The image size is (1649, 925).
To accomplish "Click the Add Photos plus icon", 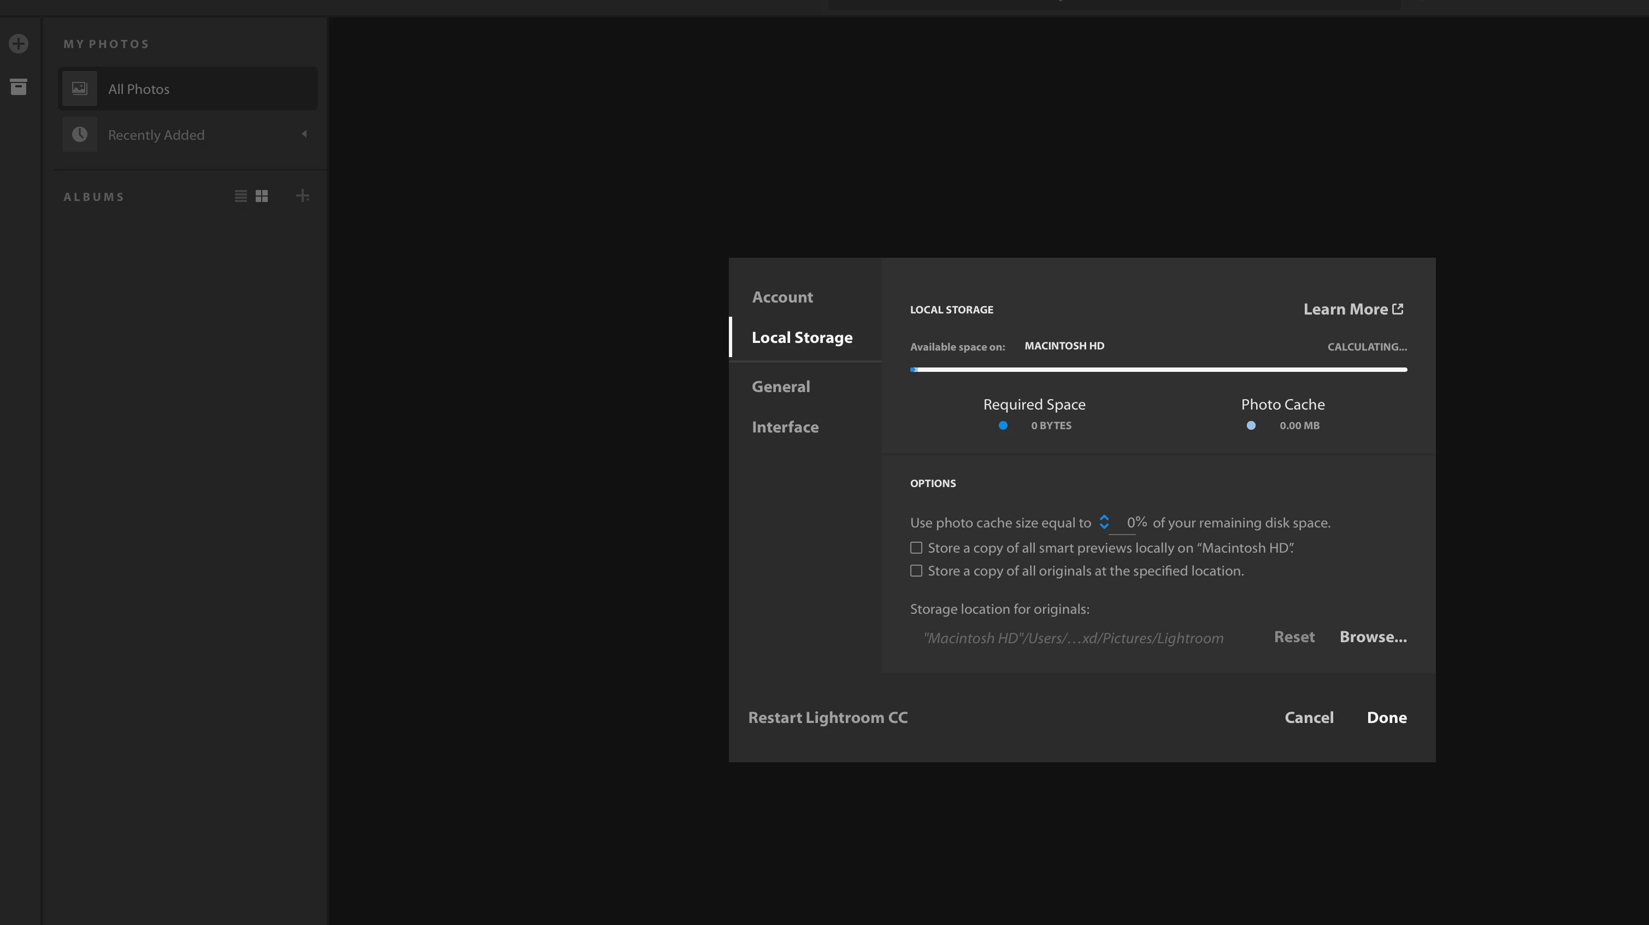I will [19, 44].
